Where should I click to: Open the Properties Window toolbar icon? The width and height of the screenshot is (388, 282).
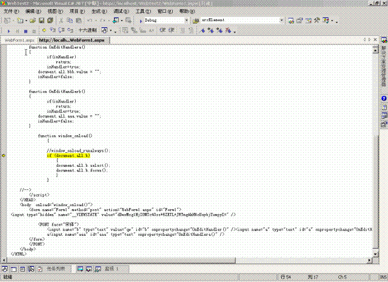pyautogui.click(x=299, y=21)
